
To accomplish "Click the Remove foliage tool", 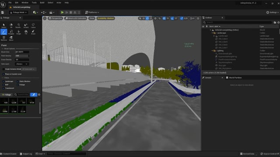I will [x=4, y=38].
